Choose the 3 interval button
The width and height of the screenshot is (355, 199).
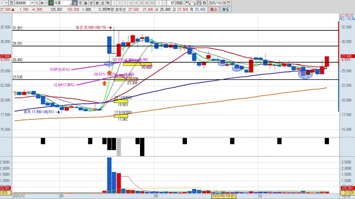(119, 3)
